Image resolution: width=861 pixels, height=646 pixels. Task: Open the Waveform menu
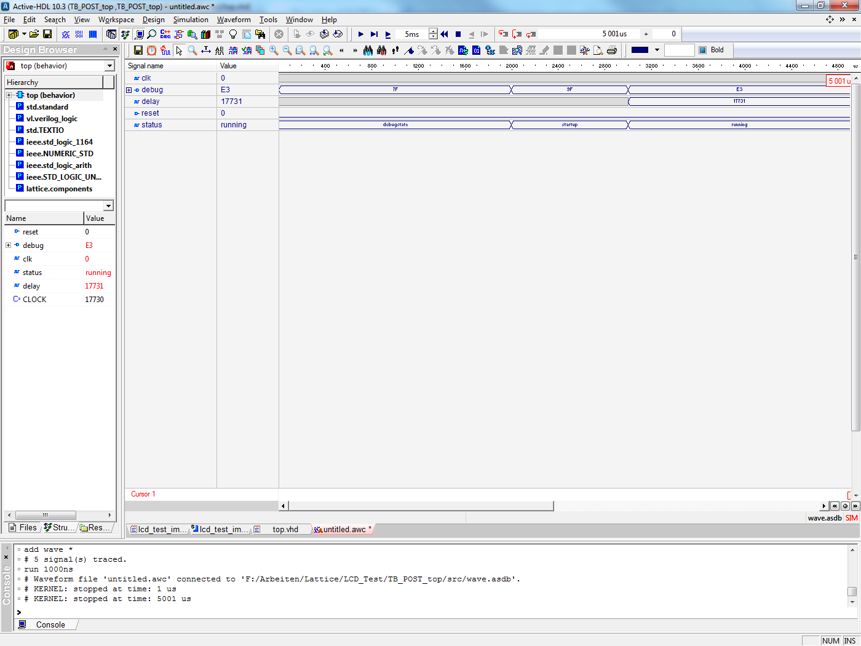(x=234, y=20)
